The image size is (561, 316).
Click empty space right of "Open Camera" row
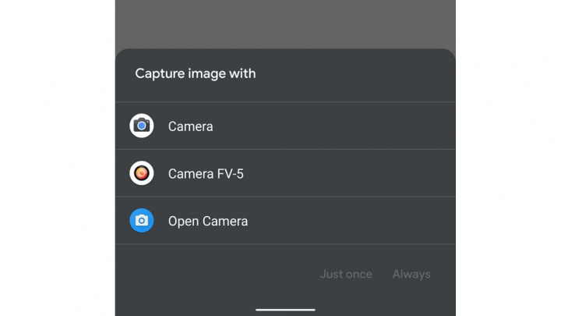[351, 222]
